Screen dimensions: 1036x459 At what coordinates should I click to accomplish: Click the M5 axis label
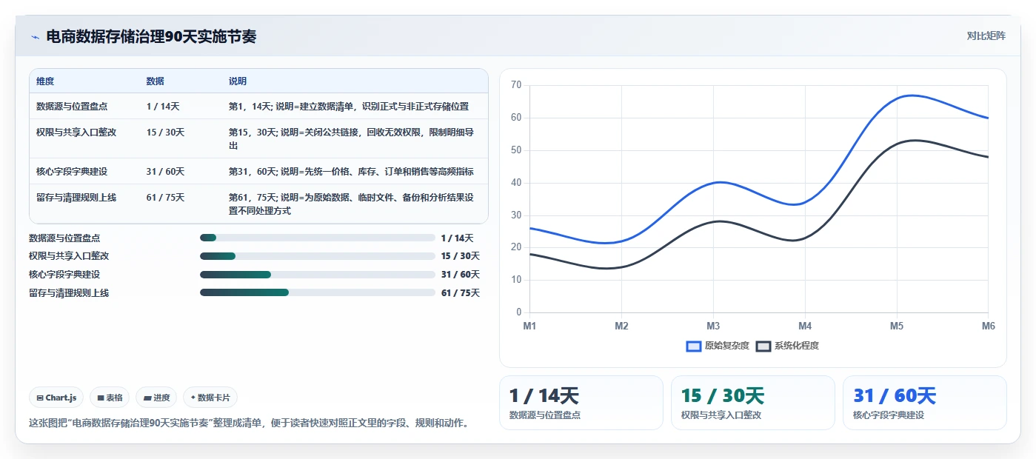click(x=897, y=326)
